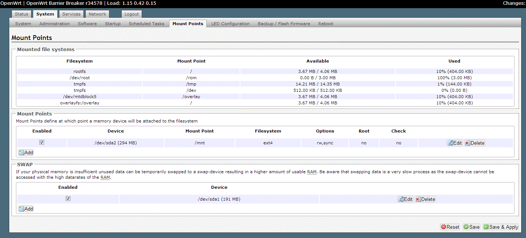The width and height of the screenshot is (526, 238).
Task: Open the Status main tab
Action: tap(22, 14)
